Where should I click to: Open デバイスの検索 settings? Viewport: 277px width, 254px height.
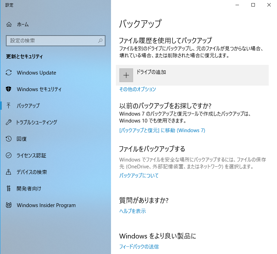tap(35, 172)
